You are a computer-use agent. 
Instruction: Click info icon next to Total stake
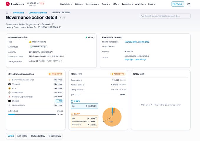coord(82,80)
